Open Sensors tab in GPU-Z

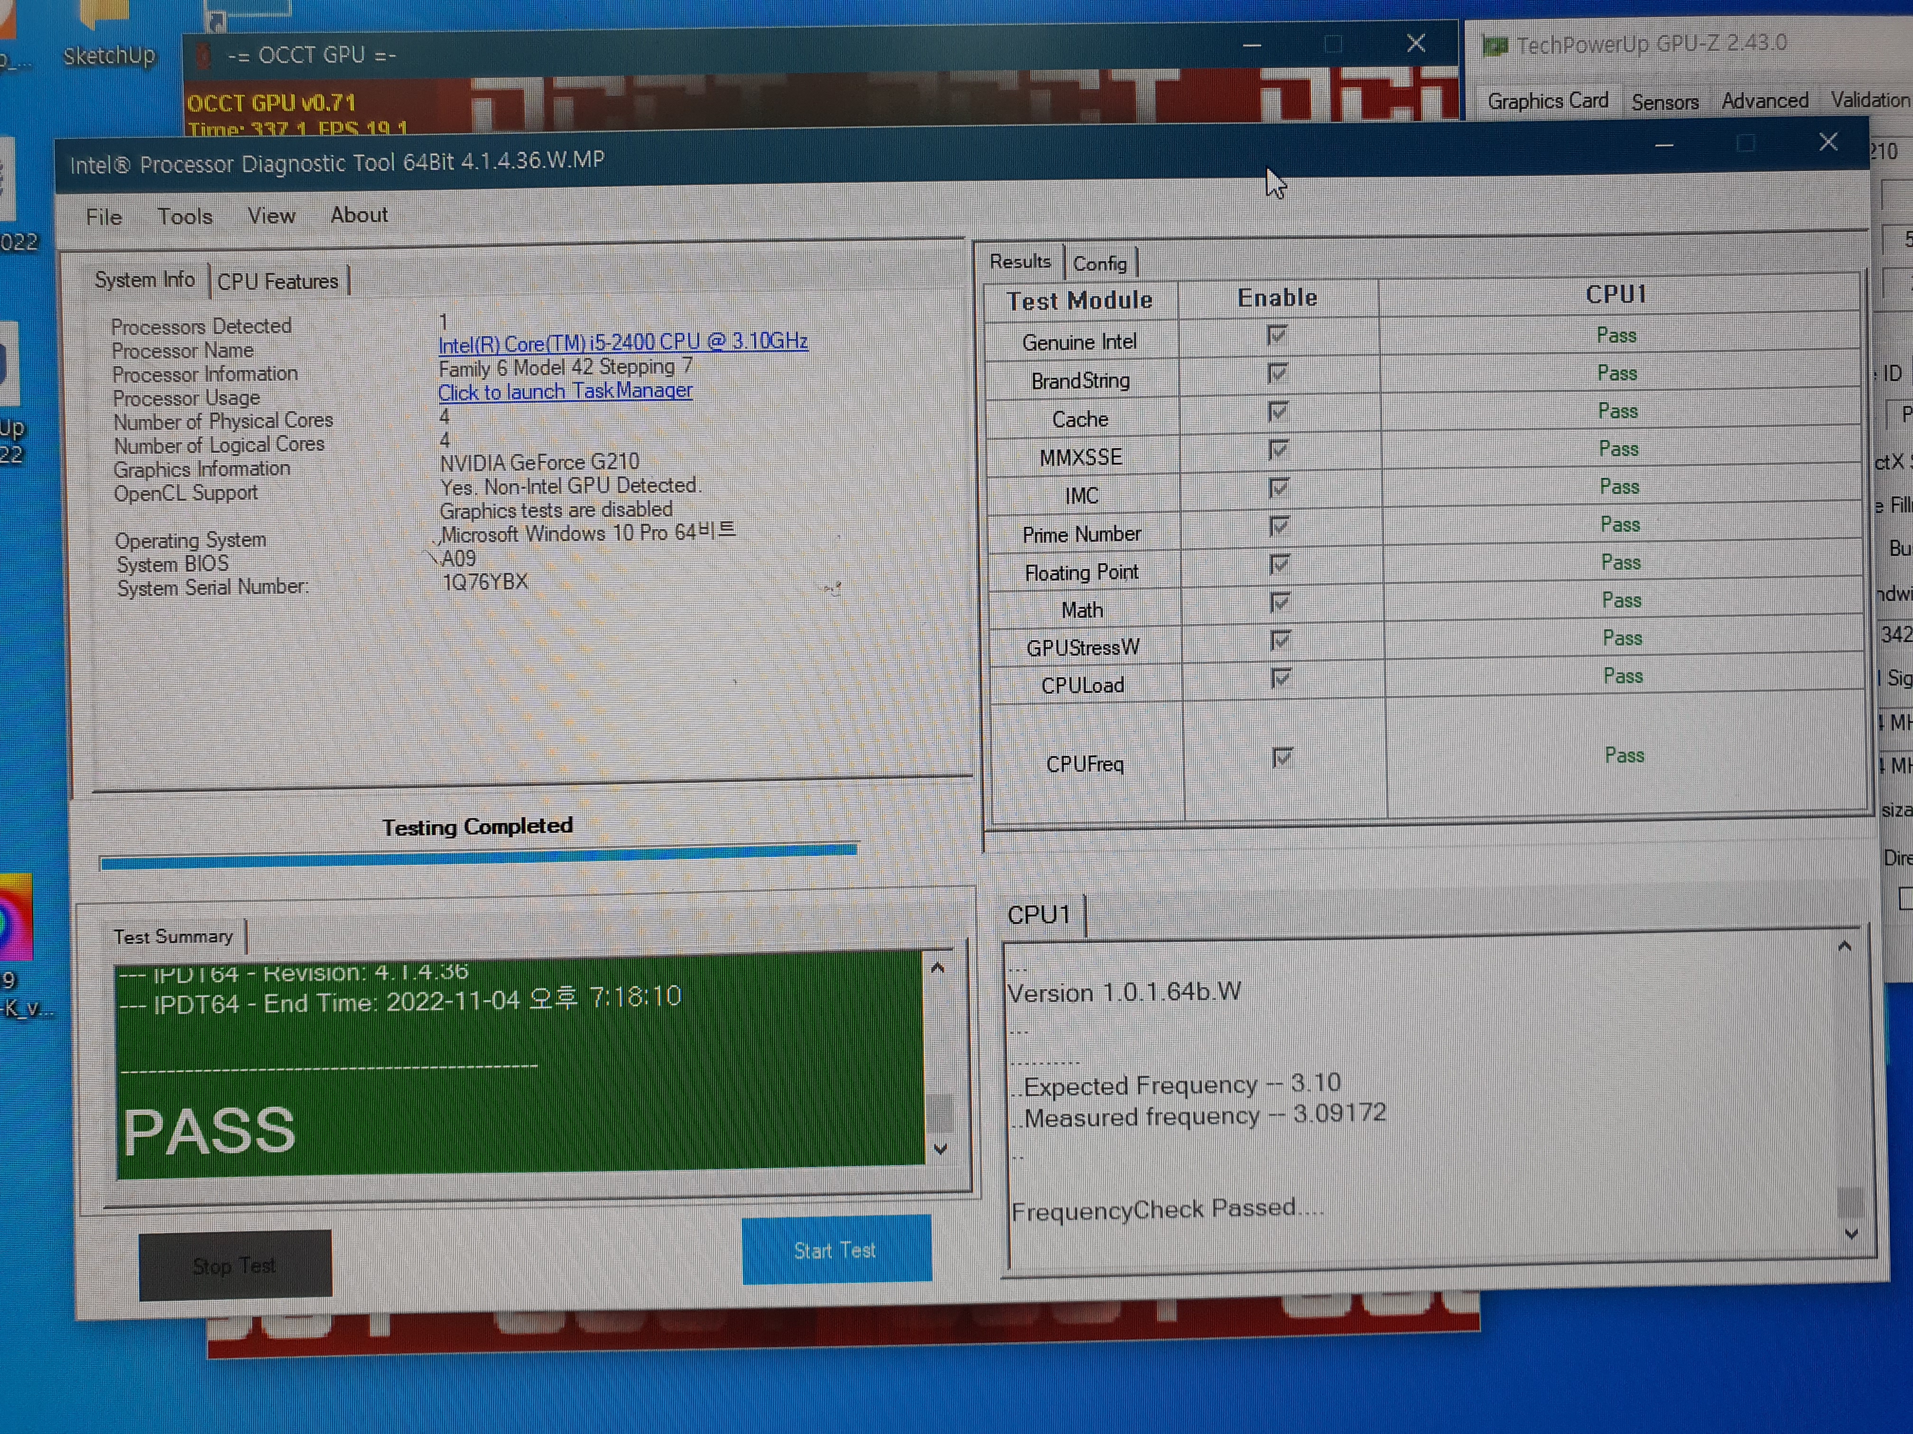click(1665, 102)
